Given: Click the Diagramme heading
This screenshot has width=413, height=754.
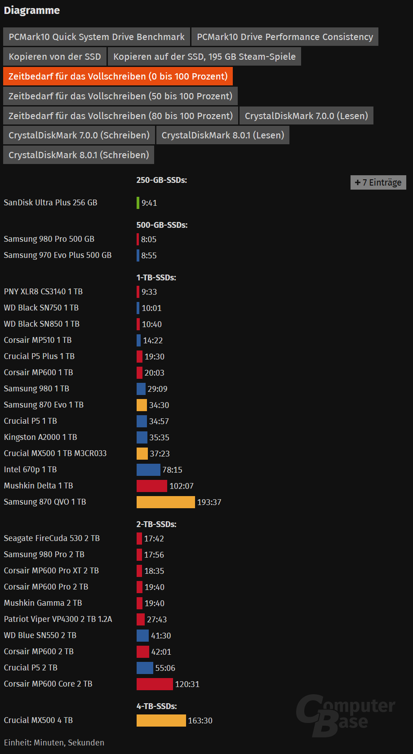Looking at the screenshot, I should point(32,10).
